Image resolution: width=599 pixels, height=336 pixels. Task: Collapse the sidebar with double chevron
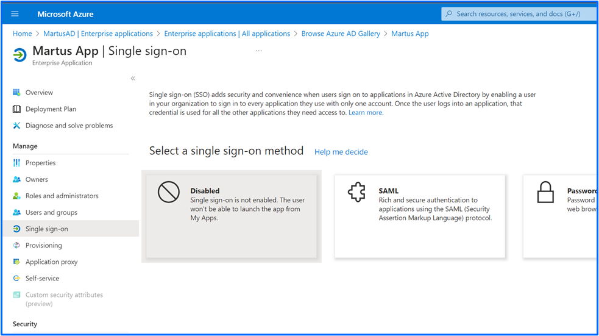click(x=133, y=79)
